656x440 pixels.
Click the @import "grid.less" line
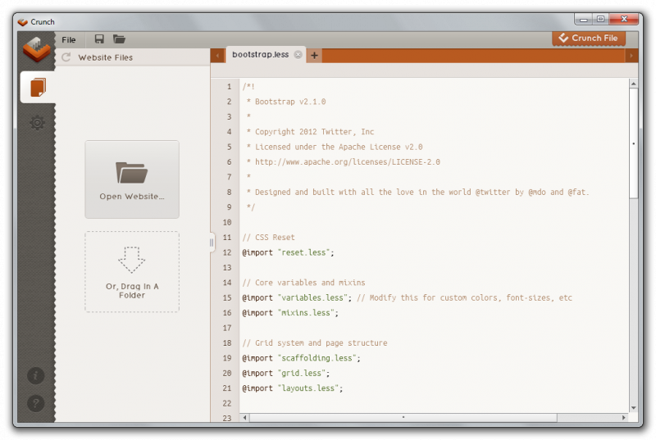pyautogui.click(x=286, y=373)
